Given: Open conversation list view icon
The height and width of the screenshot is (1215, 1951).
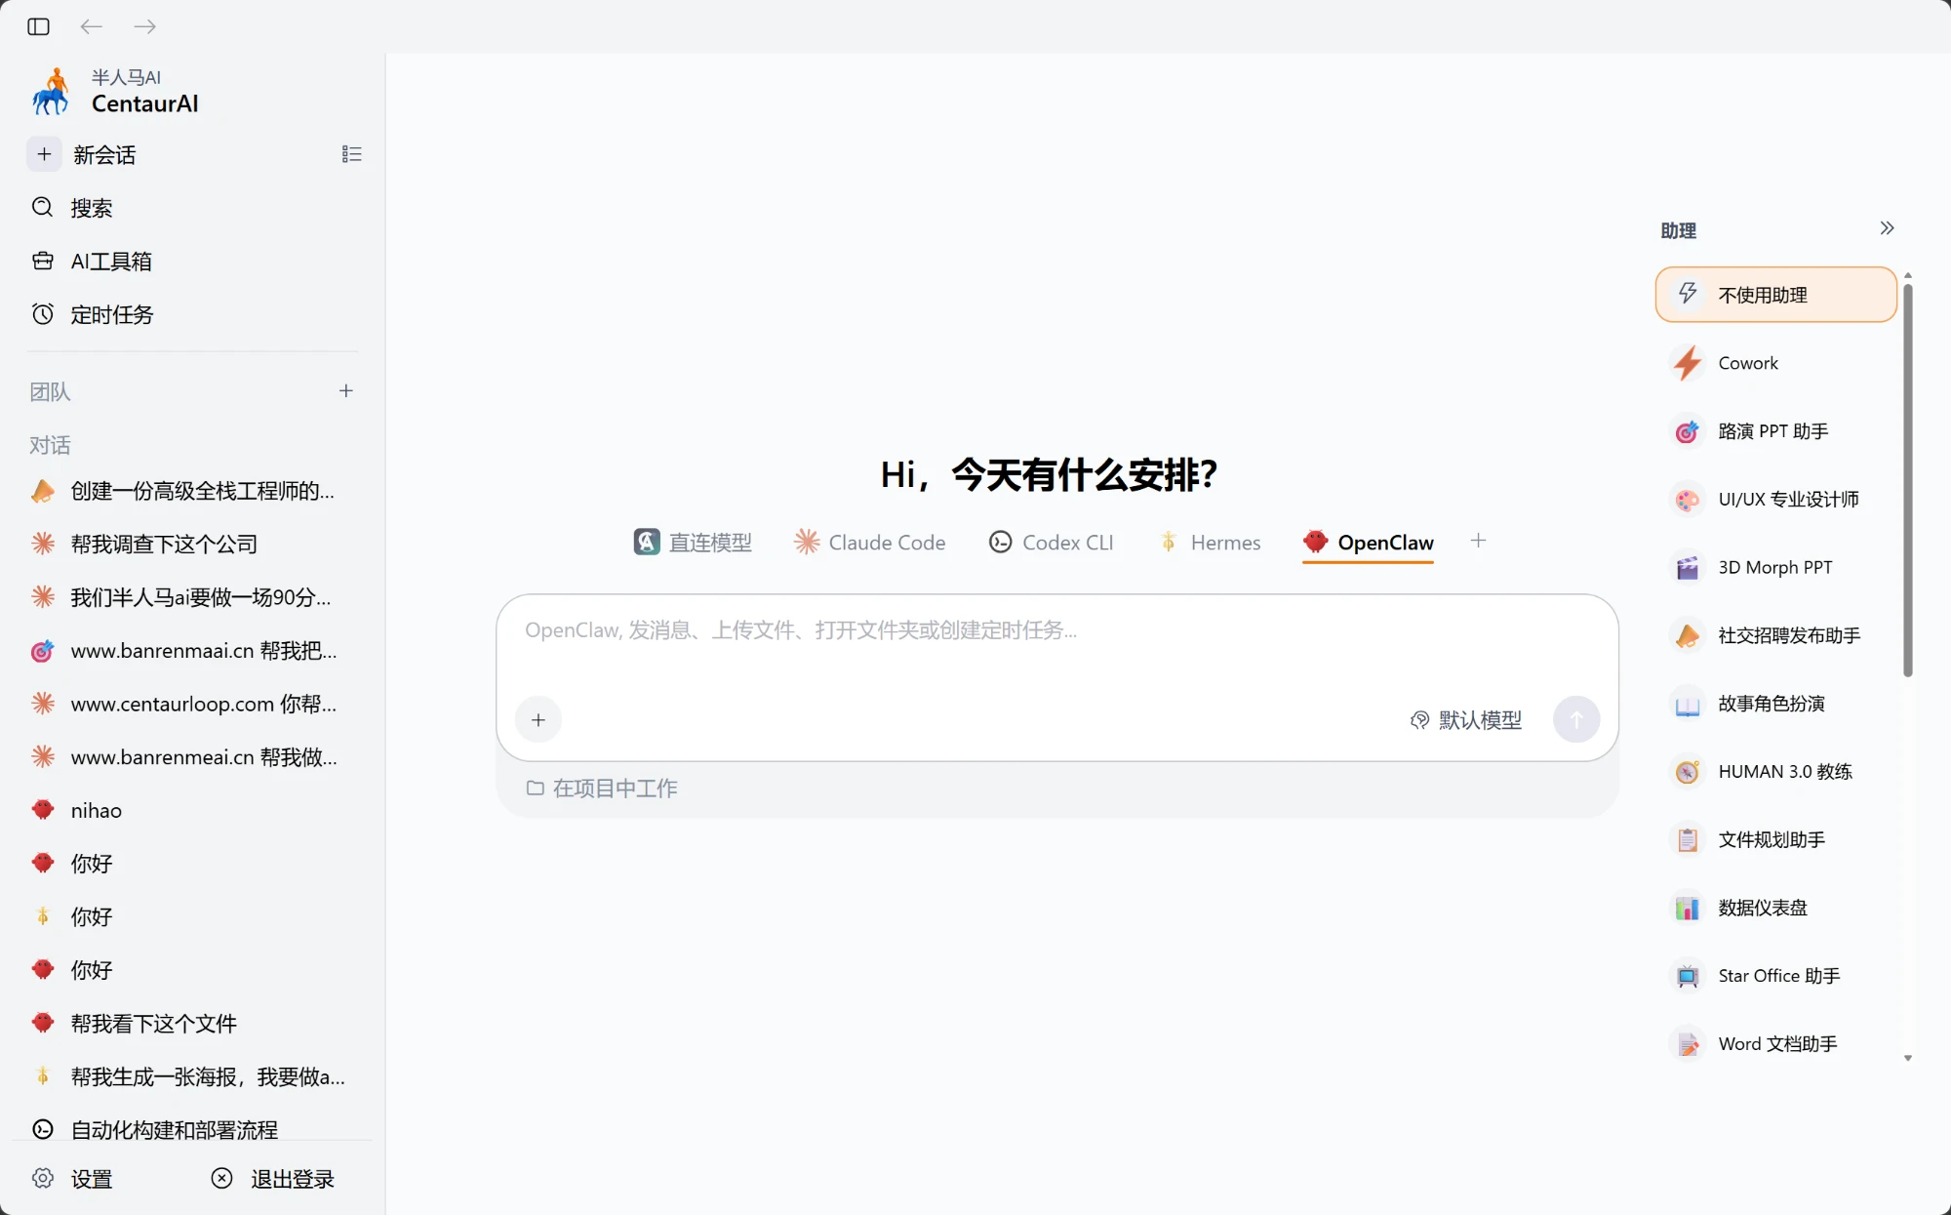Looking at the screenshot, I should point(352,154).
